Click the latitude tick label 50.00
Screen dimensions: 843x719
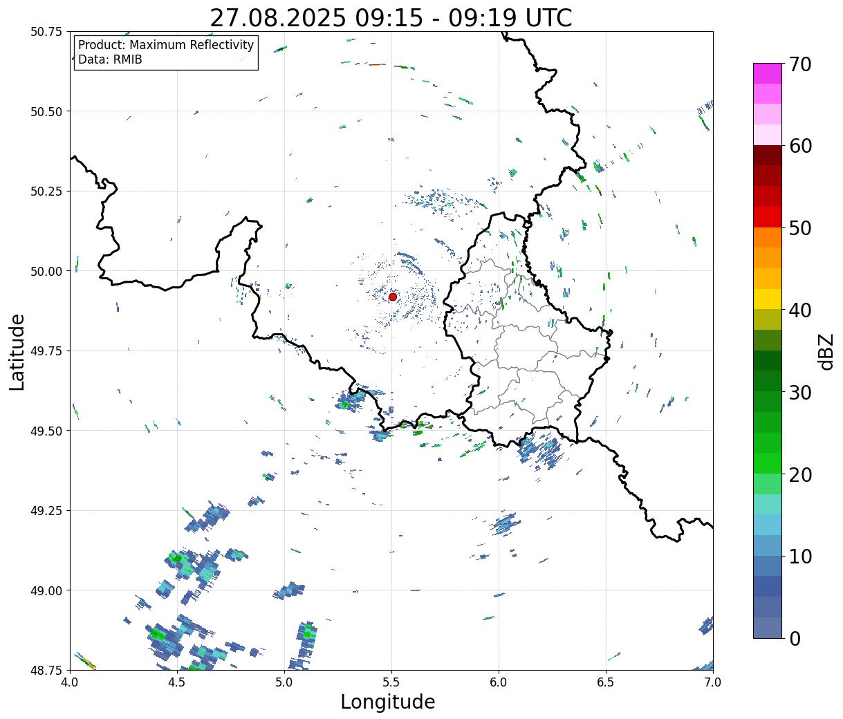(x=46, y=271)
